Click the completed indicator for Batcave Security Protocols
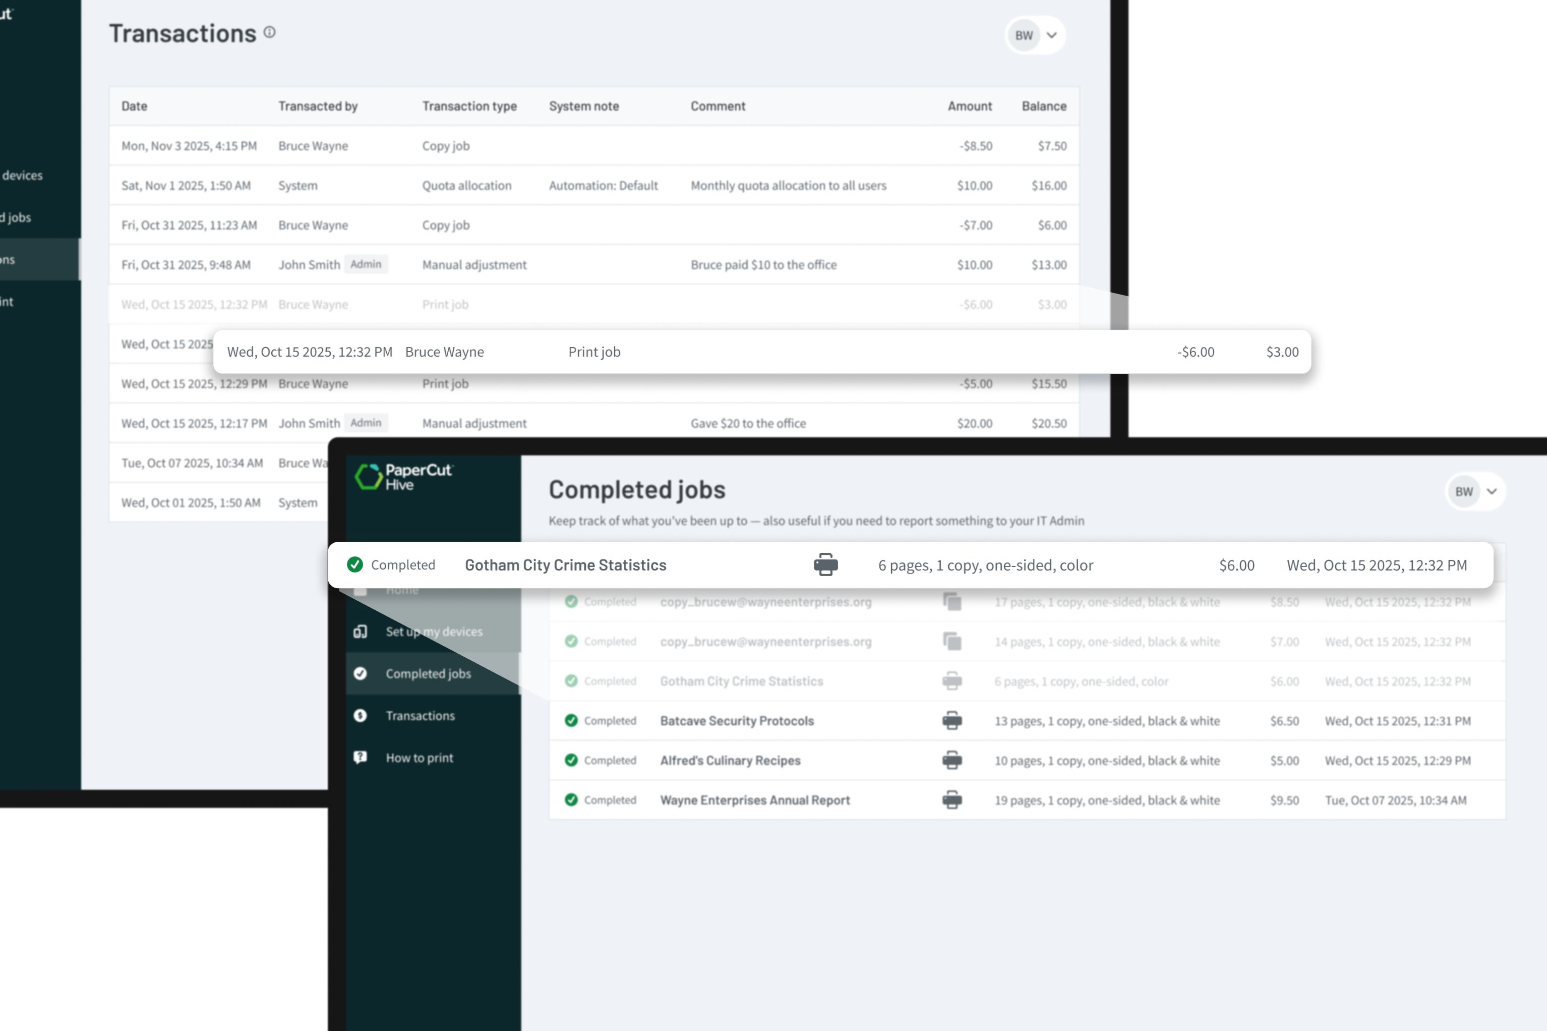The image size is (1547, 1031). coord(571,721)
